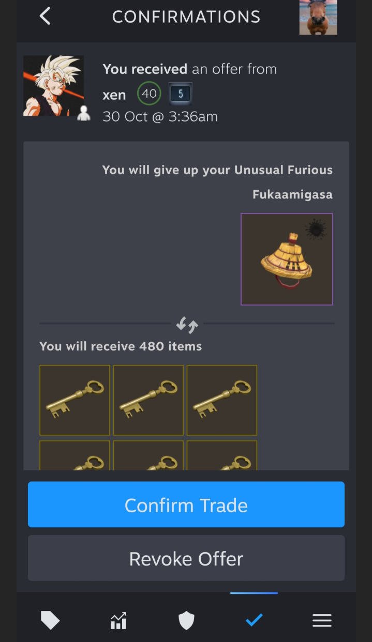Tap the green level 40 badge
Image resolution: width=372 pixels, height=642 pixels.
pos(149,94)
